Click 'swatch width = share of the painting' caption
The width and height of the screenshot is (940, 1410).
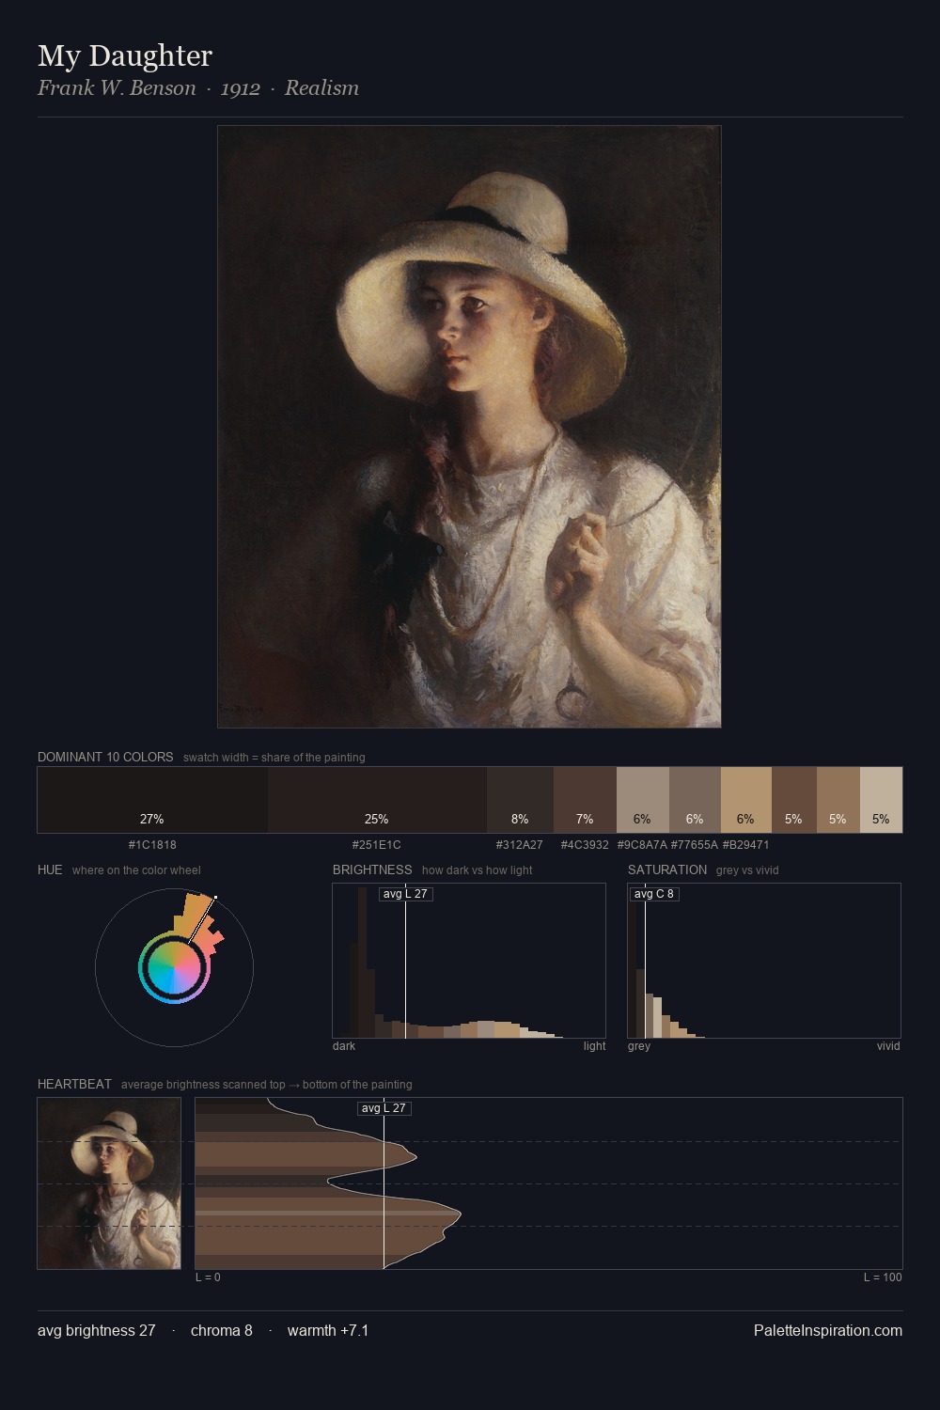274,757
